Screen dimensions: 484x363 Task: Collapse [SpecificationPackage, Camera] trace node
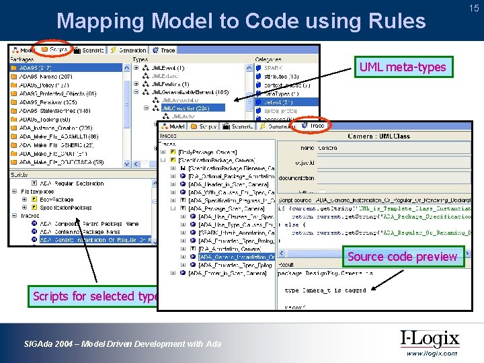(x=163, y=160)
